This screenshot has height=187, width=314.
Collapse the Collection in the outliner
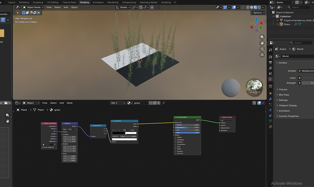point(274,17)
